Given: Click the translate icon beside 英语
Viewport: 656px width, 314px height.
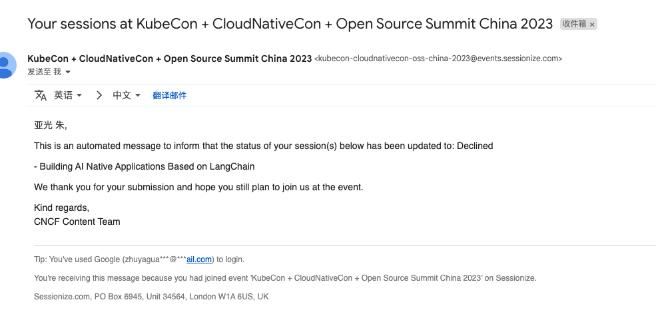Looking at the screenshot, I should (41, 95).
